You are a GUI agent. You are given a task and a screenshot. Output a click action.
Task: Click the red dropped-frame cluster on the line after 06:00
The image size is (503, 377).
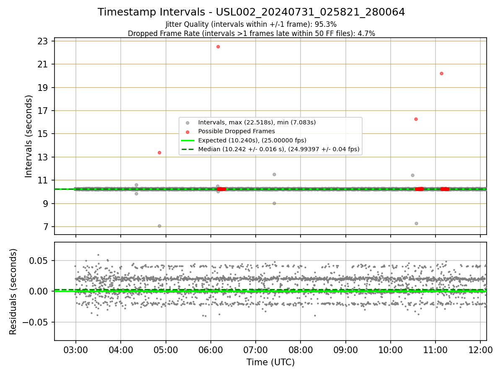(221, 189)
